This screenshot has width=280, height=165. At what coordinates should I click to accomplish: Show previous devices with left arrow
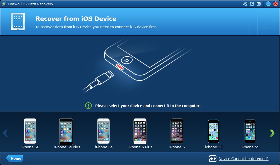click(x=6, y=133)
